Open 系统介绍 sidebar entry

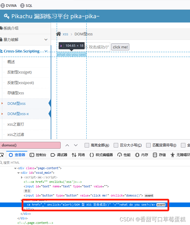11,28
